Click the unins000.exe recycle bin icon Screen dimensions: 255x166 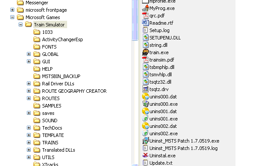coord(145,104)
